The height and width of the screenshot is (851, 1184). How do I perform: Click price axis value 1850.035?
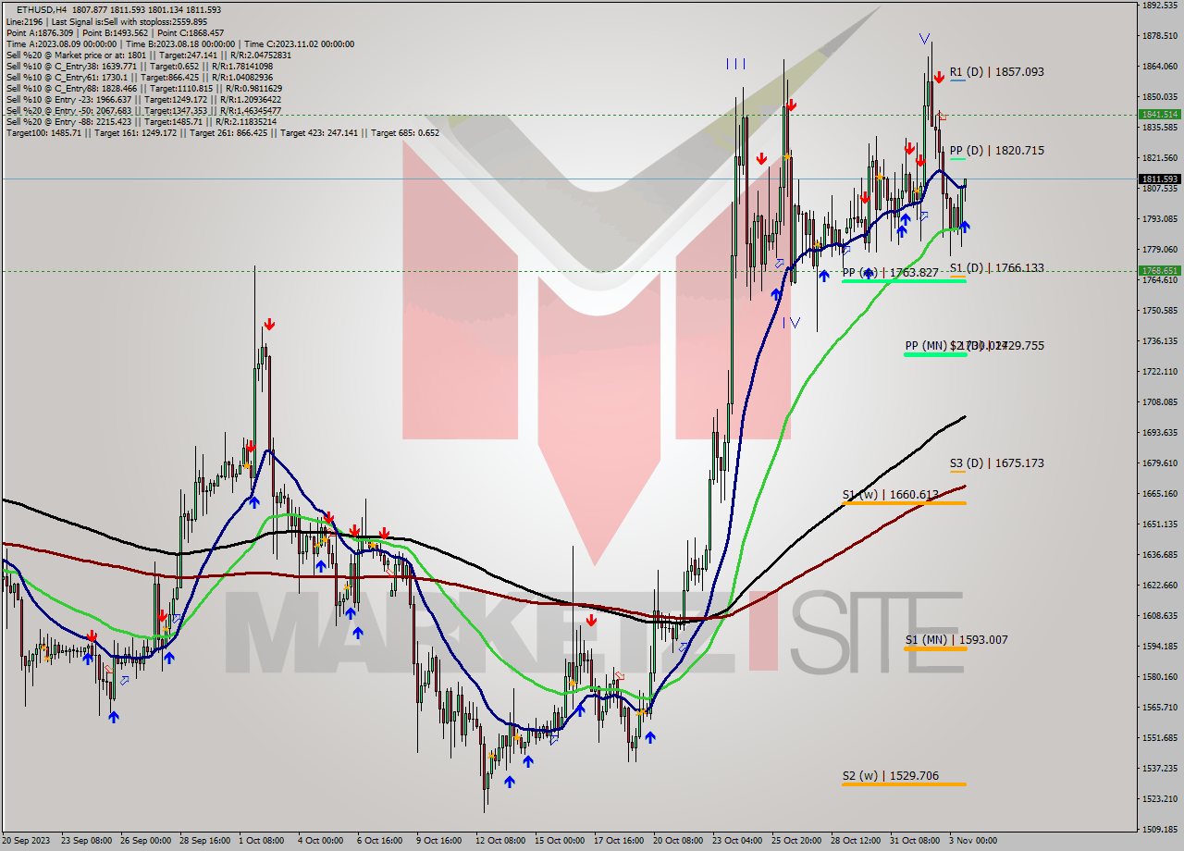click(1159, 97)
